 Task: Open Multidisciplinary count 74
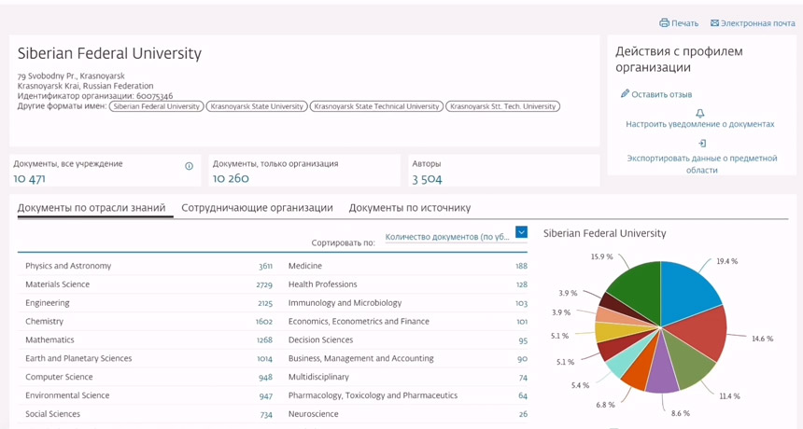[523, 378]
